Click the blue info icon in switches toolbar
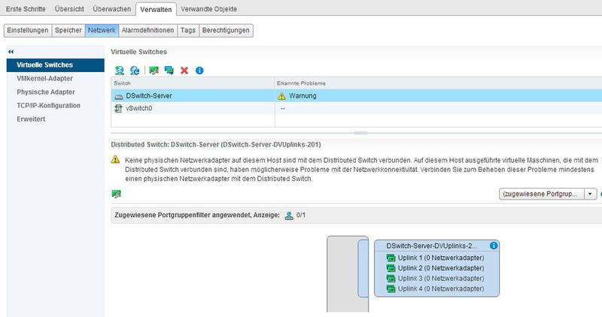Viewport: 602px width, 317px height. tap(199, 70)
